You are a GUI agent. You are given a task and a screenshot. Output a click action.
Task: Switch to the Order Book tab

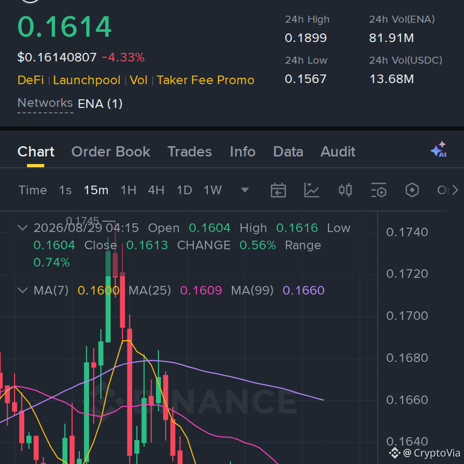click(x=111, y=152)
